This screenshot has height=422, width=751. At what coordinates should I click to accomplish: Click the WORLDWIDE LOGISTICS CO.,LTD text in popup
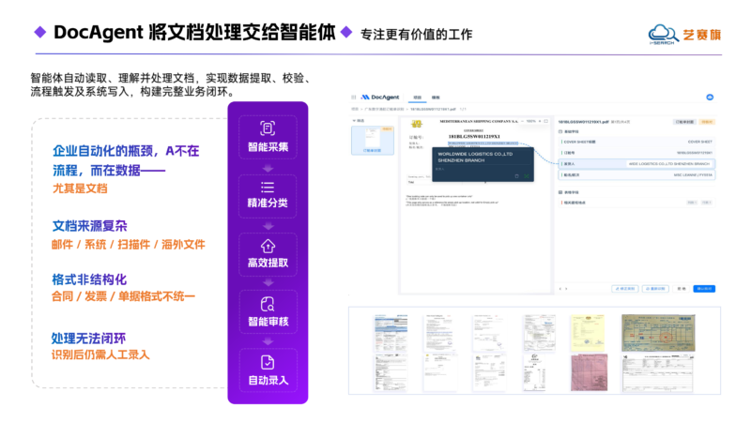pos(475,154)
